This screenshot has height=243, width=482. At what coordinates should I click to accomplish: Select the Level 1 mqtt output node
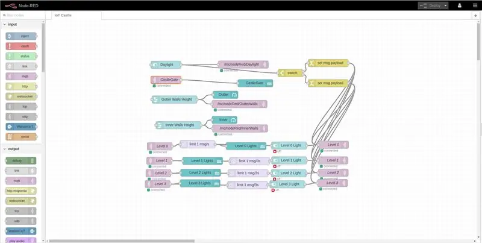point(333,160)
